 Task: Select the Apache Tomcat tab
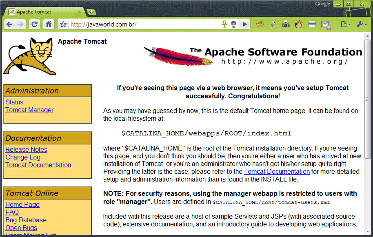point(44,12)
